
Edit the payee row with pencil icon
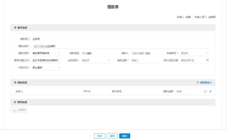pos(210,91)
